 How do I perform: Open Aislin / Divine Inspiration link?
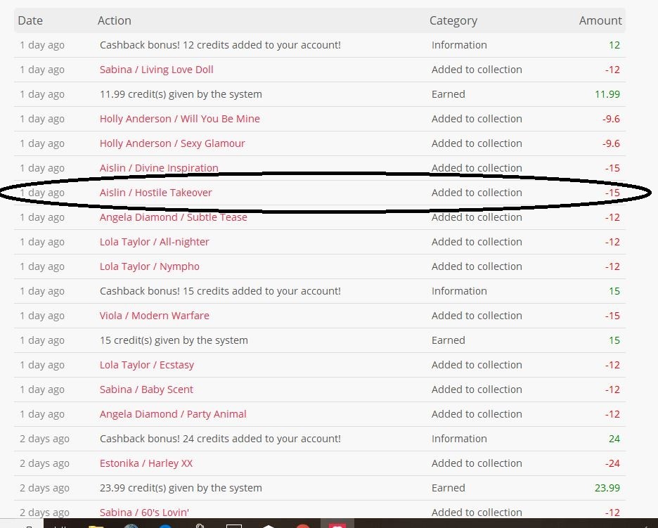click(159, 168)
